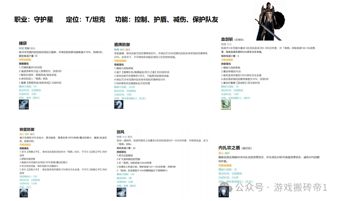Click the 内扎坎之盾 skill icon
Image resolution: width=338 pixels, height=201 pixels.
tap(223, 192)
